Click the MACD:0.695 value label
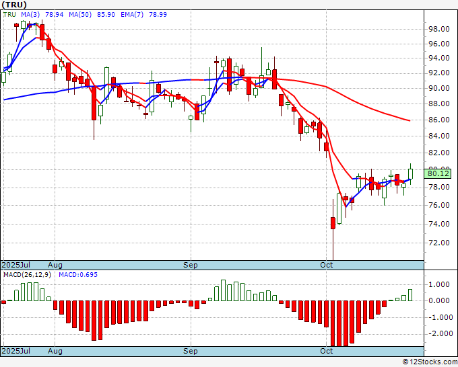The width and height of the screenshot is (458, 367). pos(78,275)
